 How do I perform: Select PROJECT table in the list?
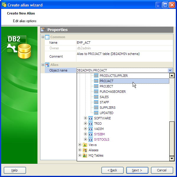point(106,86)
